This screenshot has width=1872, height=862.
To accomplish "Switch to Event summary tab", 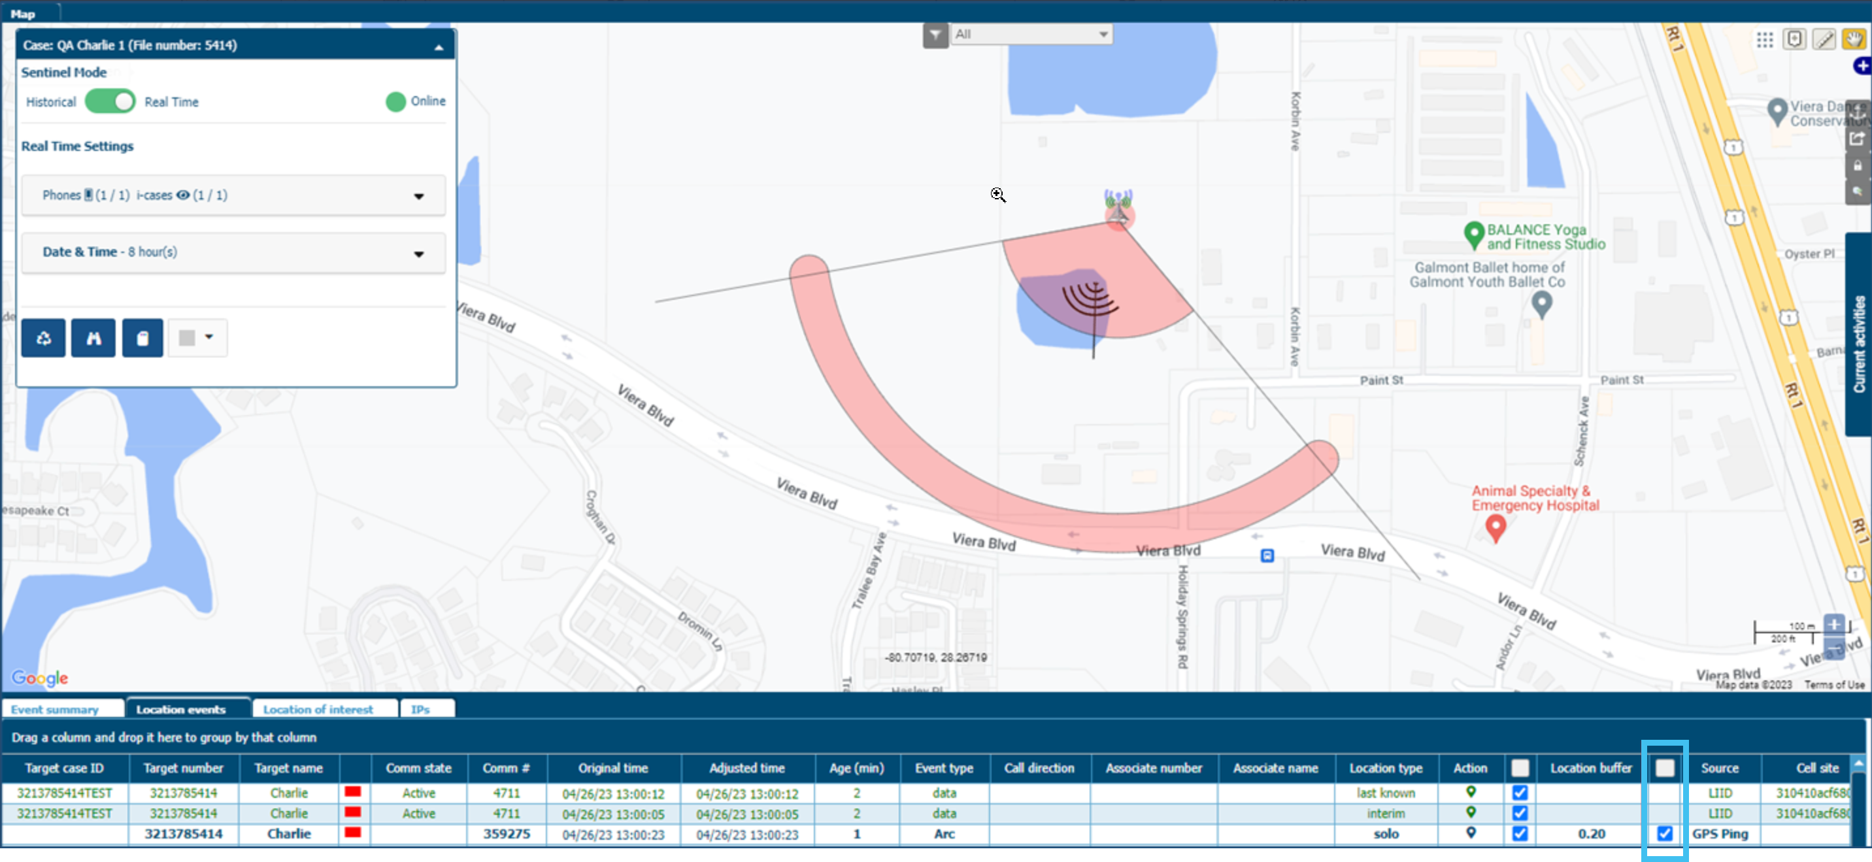I will (x=55, y=708).
